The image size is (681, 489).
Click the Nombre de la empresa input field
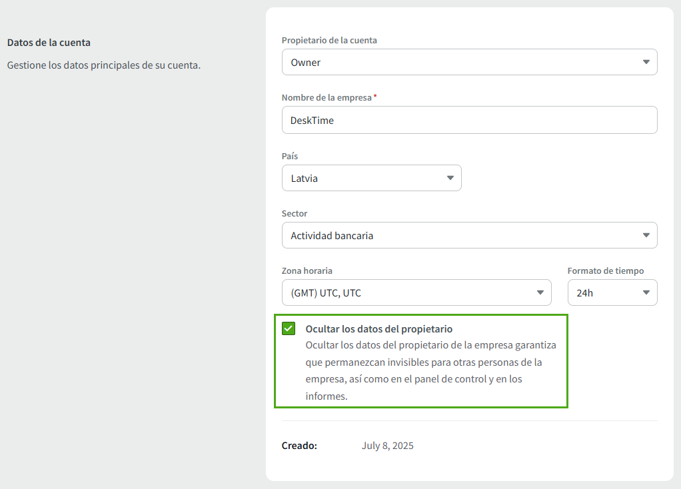click(469, 120)
